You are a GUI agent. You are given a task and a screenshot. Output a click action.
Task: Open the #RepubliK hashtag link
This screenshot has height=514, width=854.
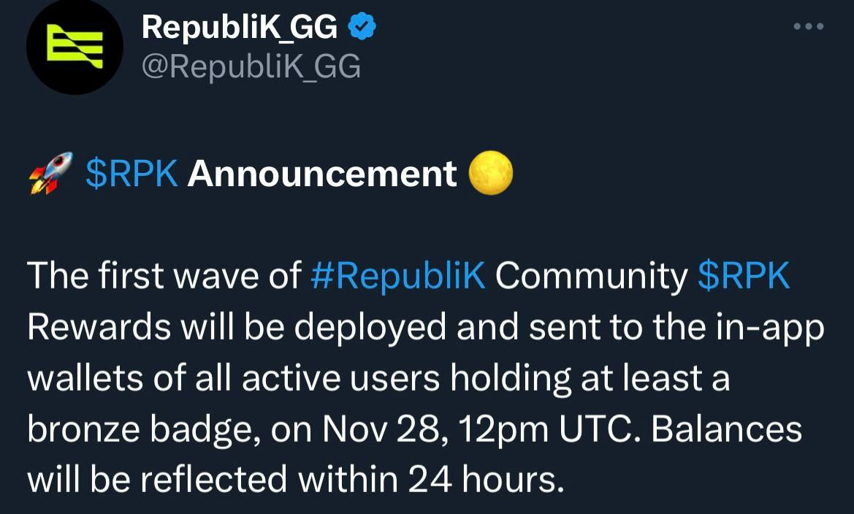click(397, 275)
